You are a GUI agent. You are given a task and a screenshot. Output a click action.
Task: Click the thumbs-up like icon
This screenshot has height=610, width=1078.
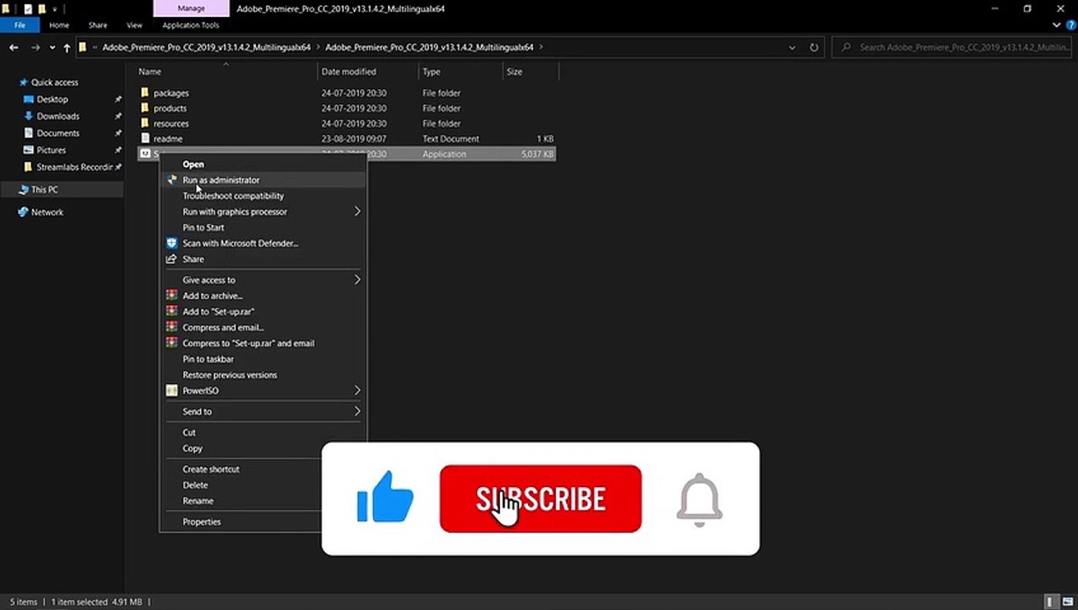(386, 496)
